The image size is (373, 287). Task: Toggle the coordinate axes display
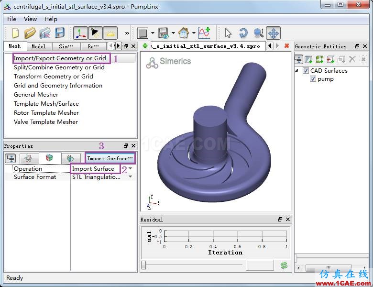coord(80,33)
